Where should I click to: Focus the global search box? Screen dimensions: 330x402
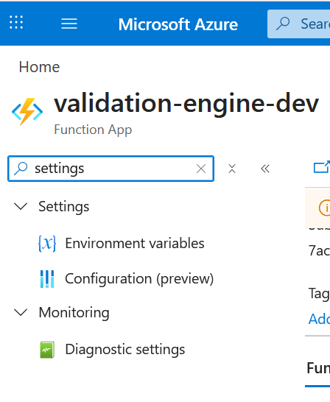click(299, 24)
